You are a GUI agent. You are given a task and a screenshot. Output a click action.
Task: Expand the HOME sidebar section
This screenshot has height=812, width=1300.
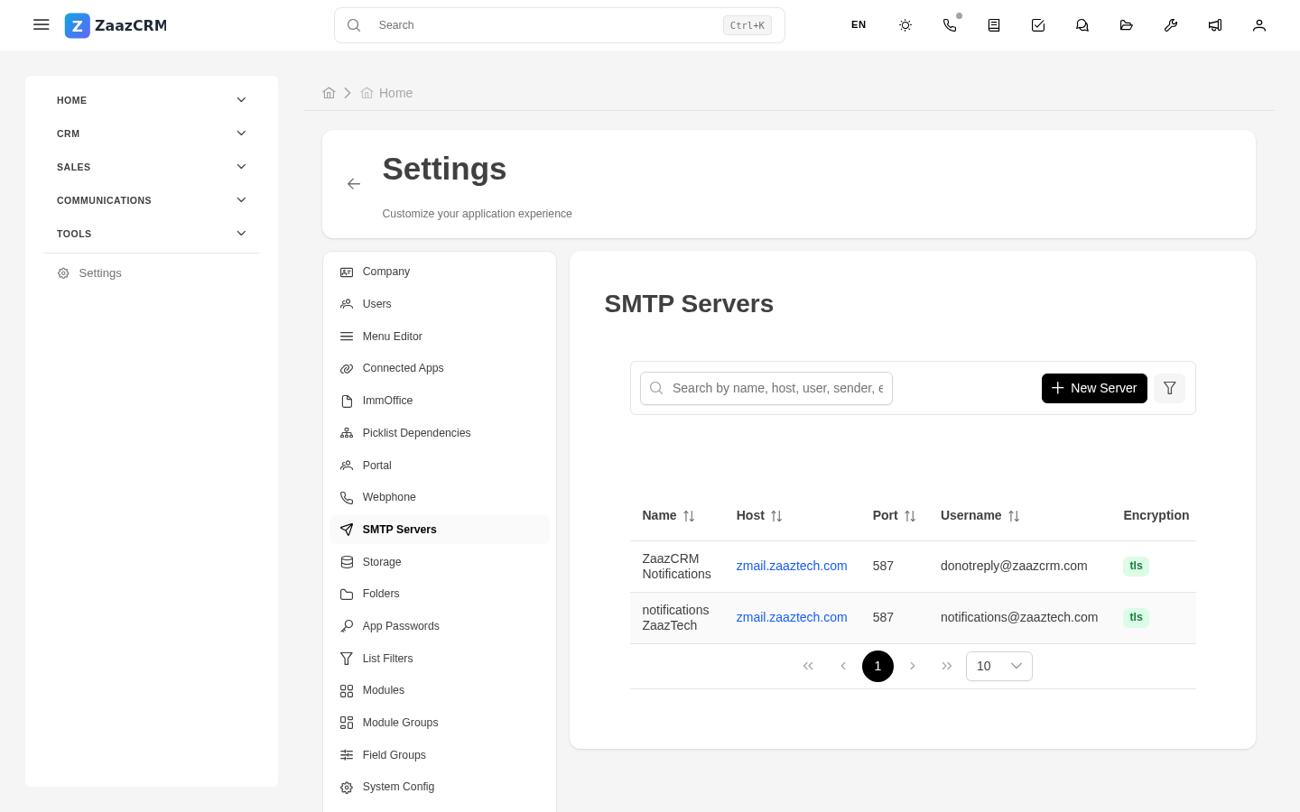point(152,100)
